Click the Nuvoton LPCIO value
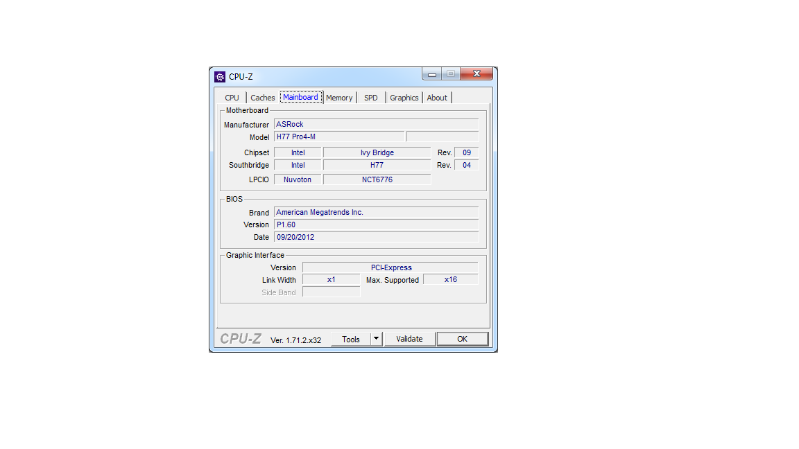This screenshot has height=449, width=799. 298,179
